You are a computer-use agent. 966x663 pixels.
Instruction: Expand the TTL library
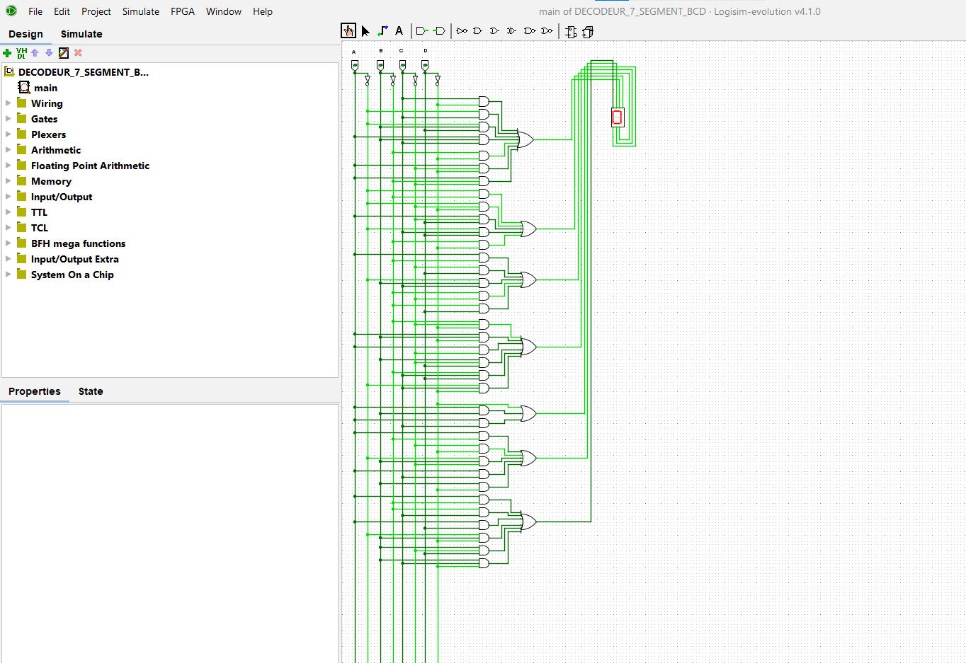tap(8, 212)
